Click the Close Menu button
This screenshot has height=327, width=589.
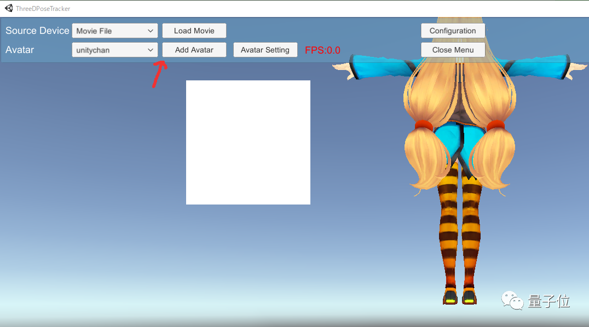453,50
